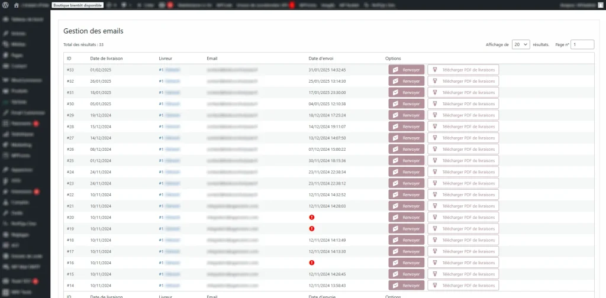The image size is (606, 298).
Task: Click the envelope icon on row #21 Renvoyer
Action: click(x=396, y=206)
